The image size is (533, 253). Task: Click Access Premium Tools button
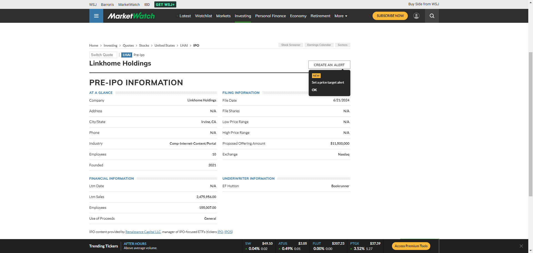pos(411,246)
